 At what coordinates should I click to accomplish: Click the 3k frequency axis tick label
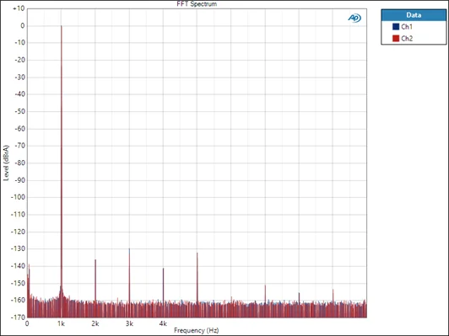coord(129,323)
